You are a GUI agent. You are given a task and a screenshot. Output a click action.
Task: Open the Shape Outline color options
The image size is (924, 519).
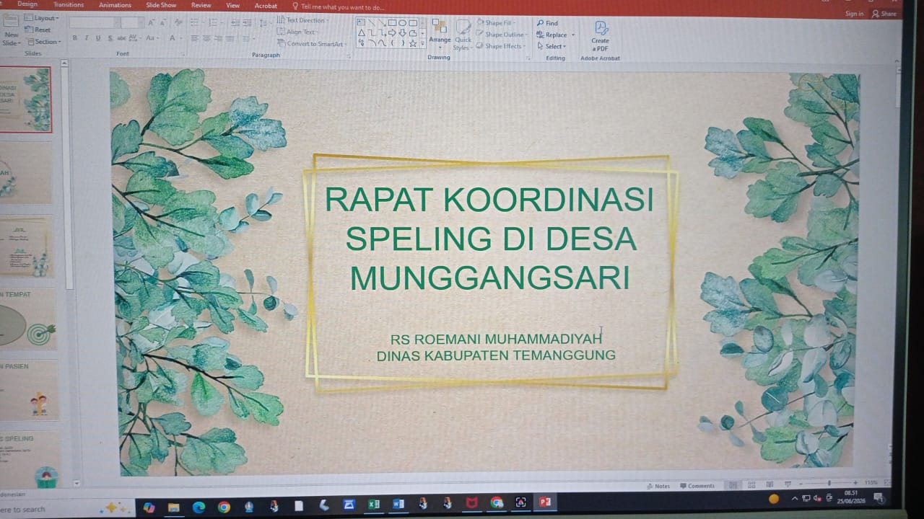coord(502,35)
